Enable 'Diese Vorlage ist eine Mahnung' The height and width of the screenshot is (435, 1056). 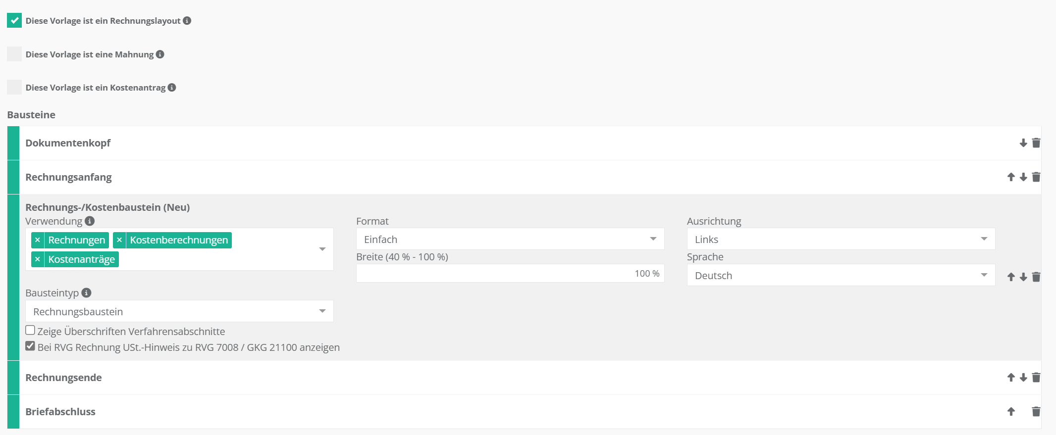(x=14, y=54)
